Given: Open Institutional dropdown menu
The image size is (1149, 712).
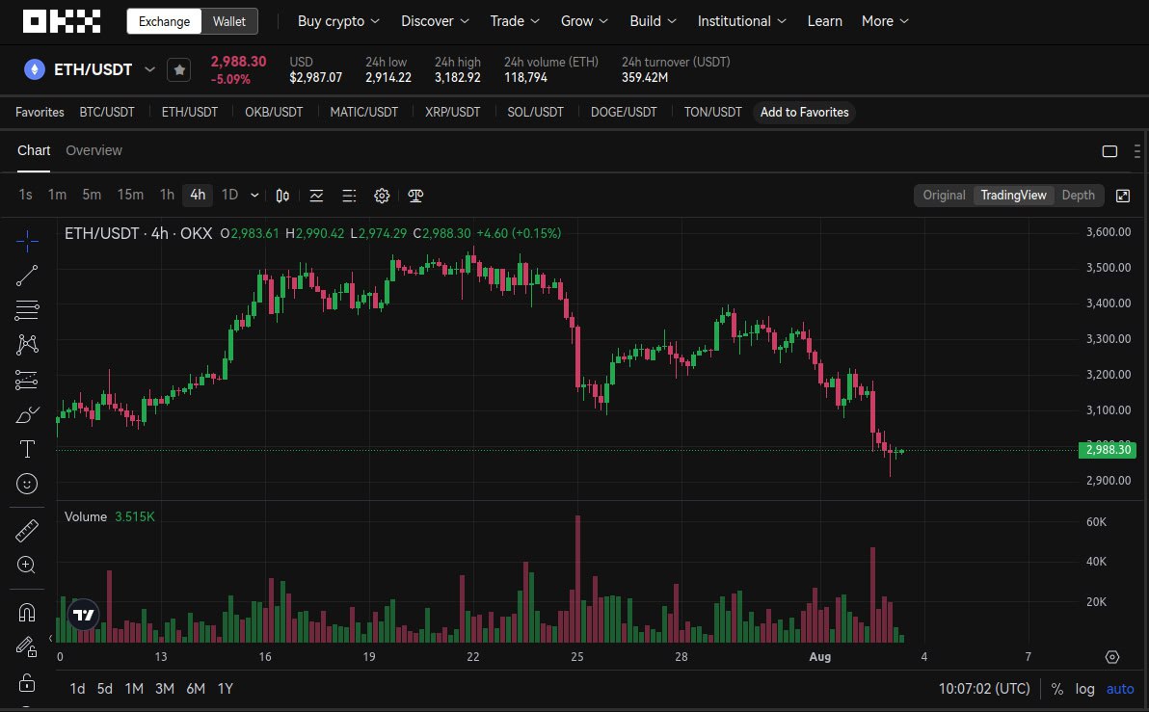Looking at the screenshot, I should click(x=741, y=21).
